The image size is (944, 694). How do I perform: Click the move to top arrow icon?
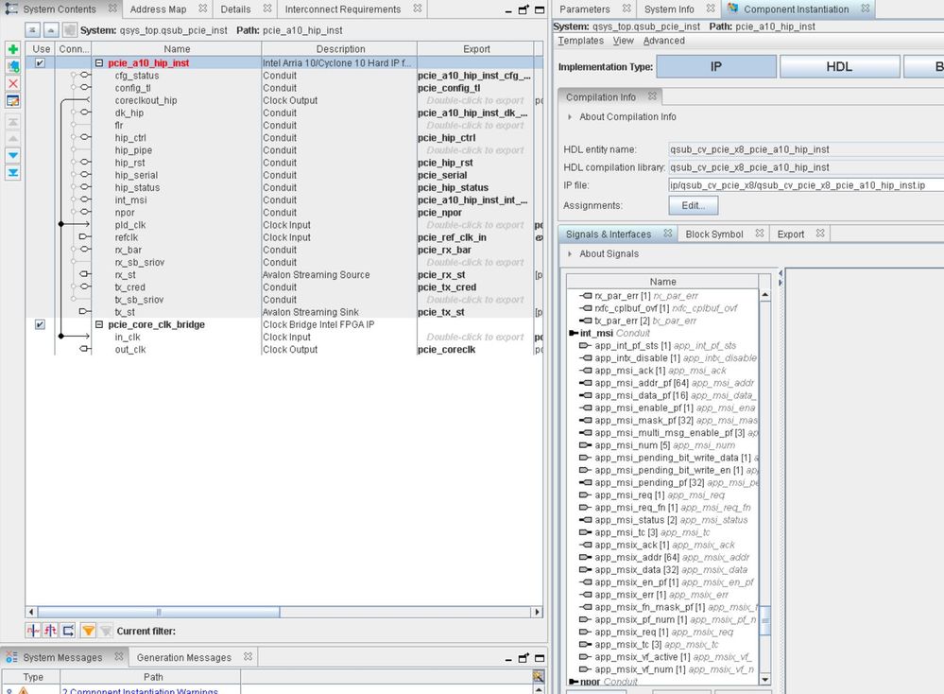[x=12, y=122]
